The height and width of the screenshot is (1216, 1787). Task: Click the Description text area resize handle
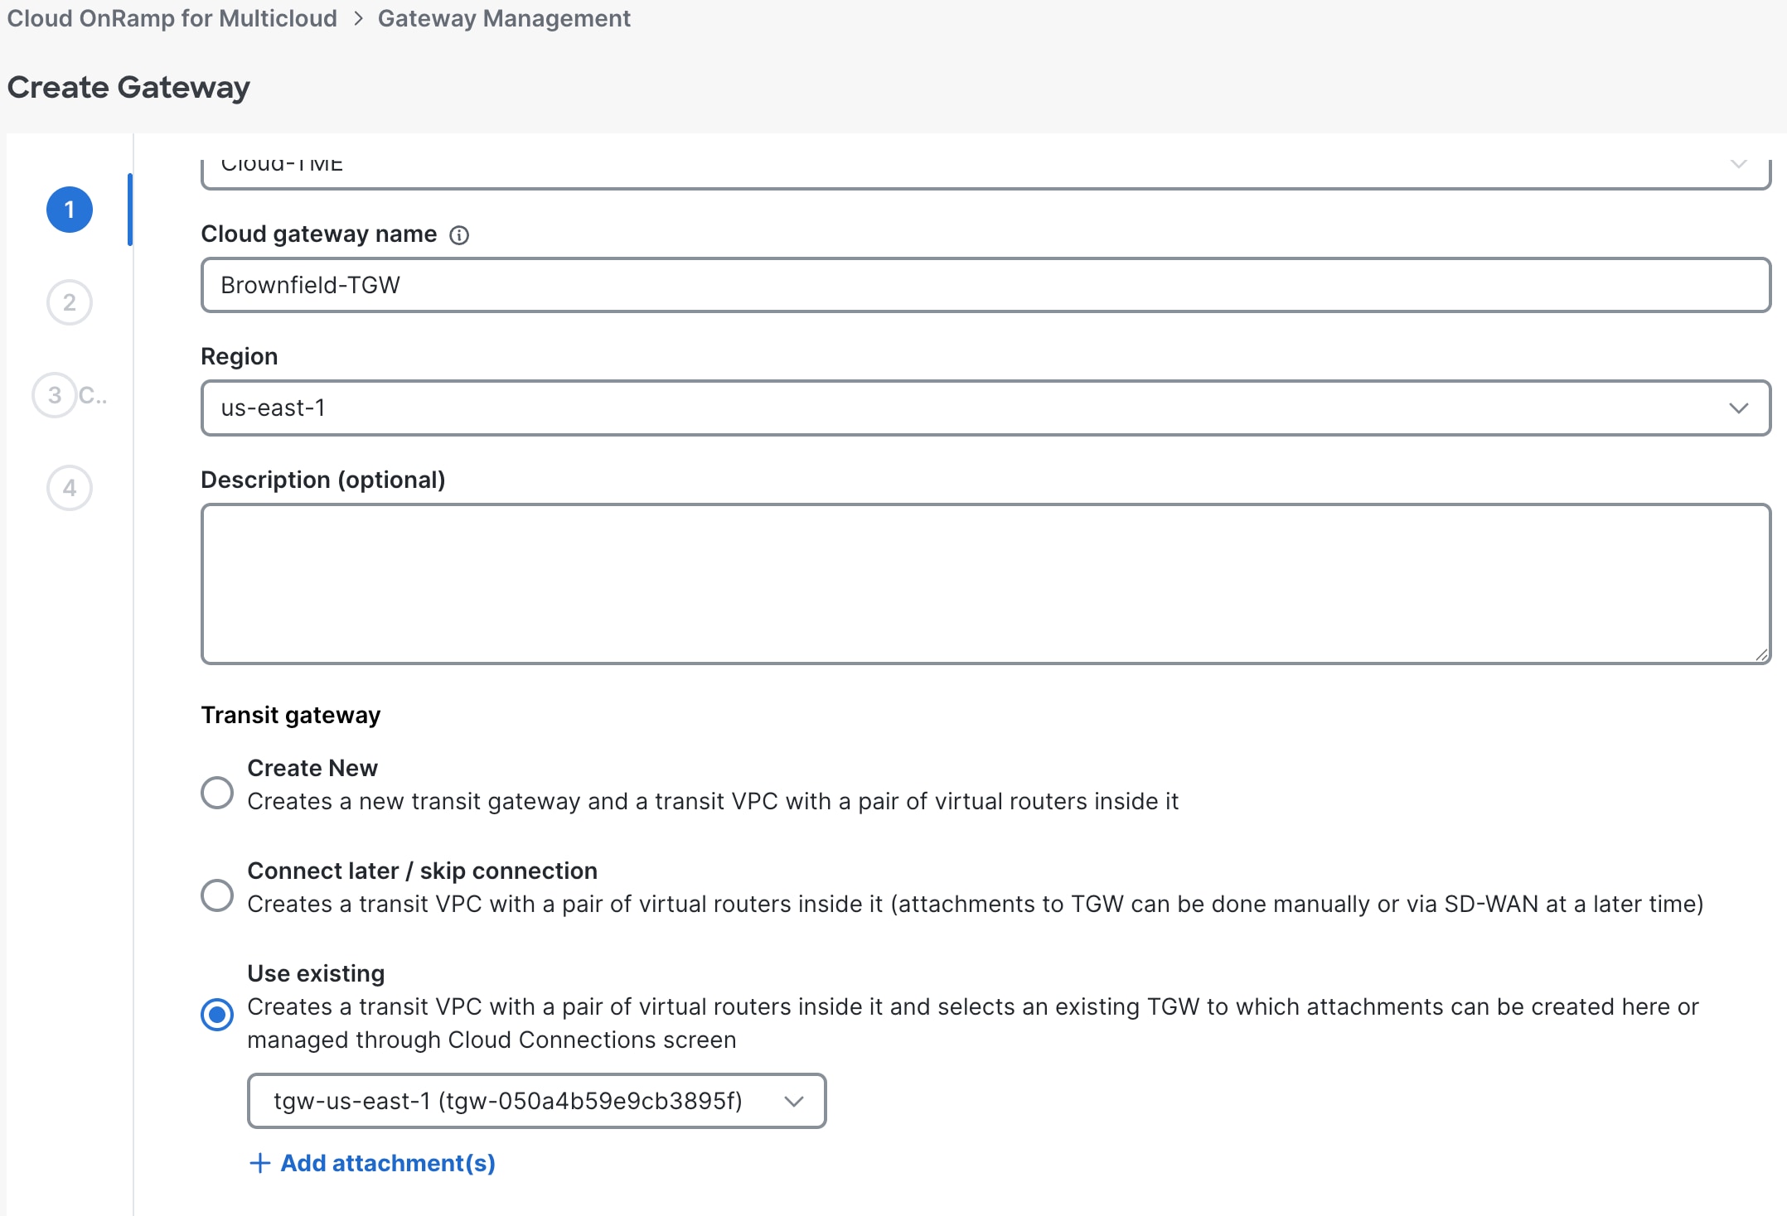pyautogui.click(x=1761, y=655)
